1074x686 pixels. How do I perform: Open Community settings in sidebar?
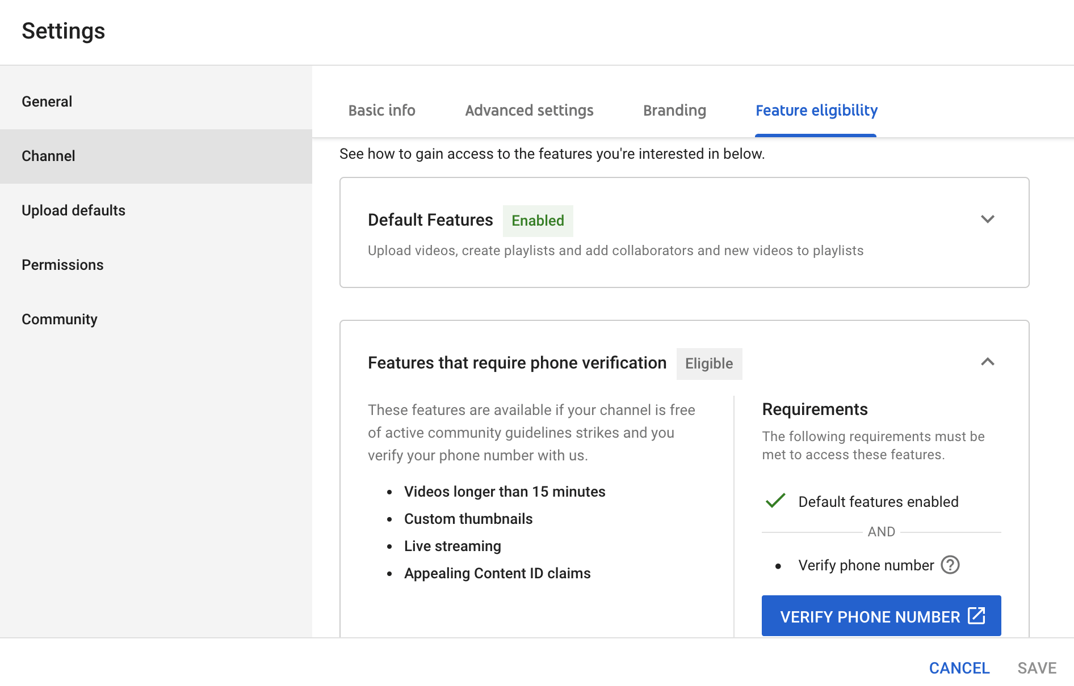pyautogui.click(x=156, y=319)
